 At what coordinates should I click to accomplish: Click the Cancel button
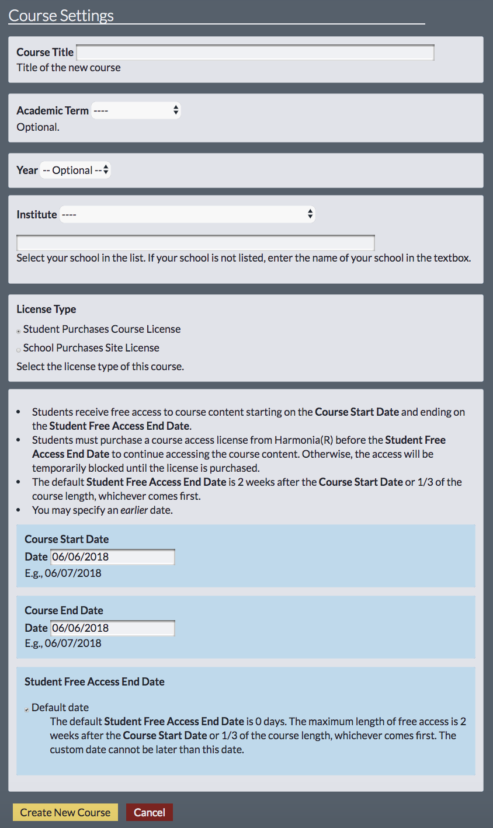150,812
